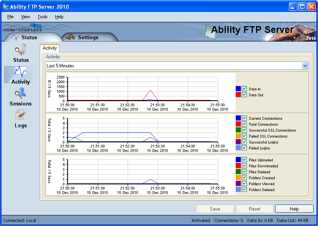Click 'Activated' in status bar
The width and height of the screenshot is (318, 226).
click(x=201, y=220)
